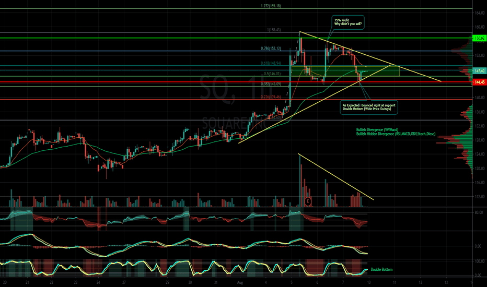
Task: Click the "10" date on the time axis
Action: tap(369, 283)
